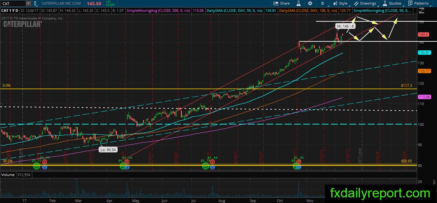Open the Drawings dropdown menu
Viewport: 437px width, 203px height.
point(365,3)
